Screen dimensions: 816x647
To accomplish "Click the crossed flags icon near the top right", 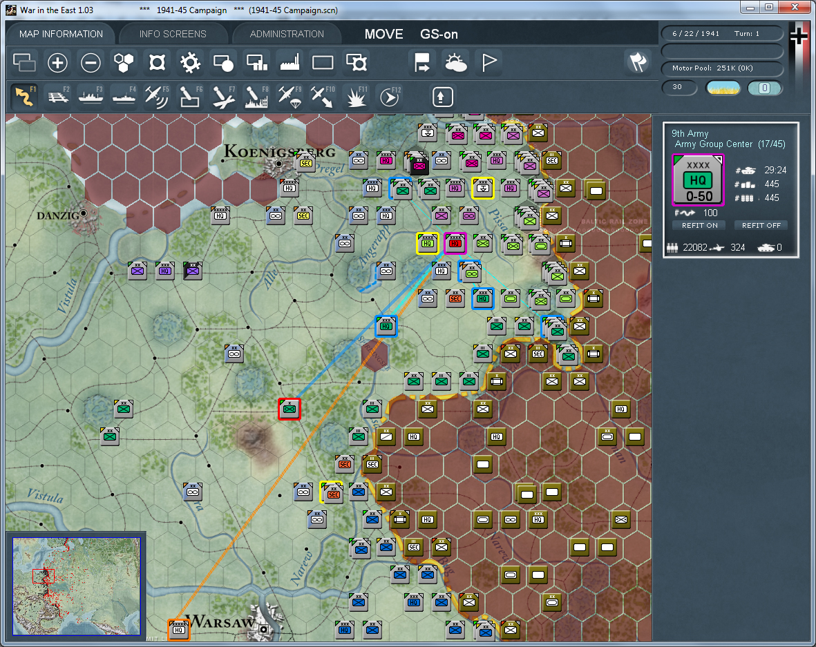I will [638, 63].
